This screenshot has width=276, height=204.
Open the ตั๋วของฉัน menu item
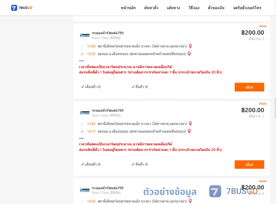[x=216, y=8]
